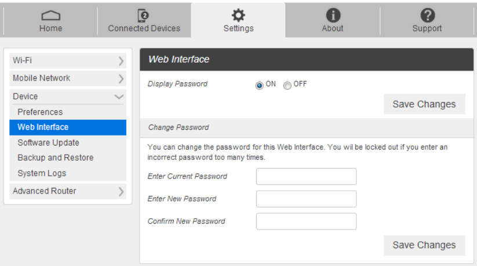This screenshot has width=477, height=266.
Task: Save Changes for the new password
Action: point(424,245)
